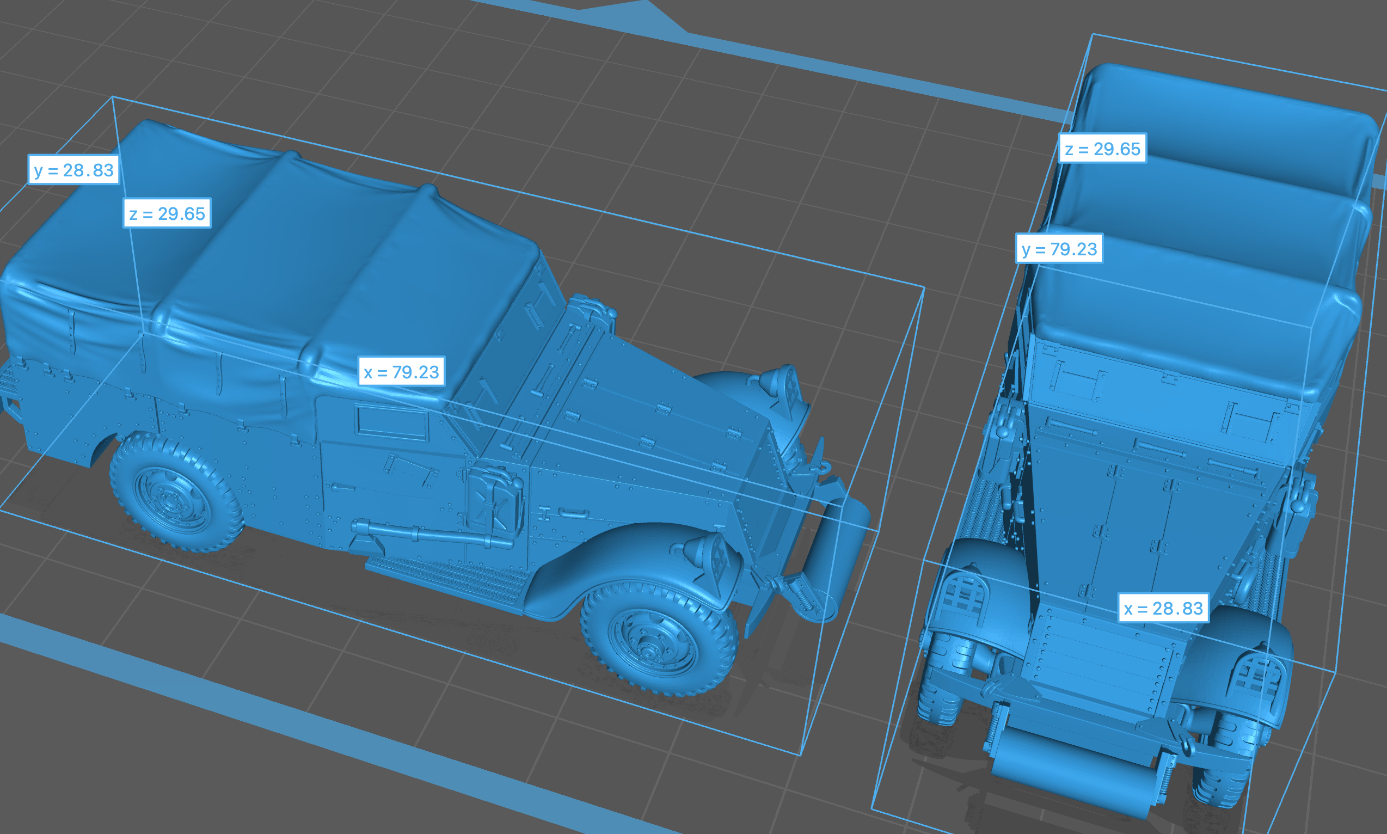Click the jerry can on the vehicle side
The image size is (1387, 834).
point(493,500)
